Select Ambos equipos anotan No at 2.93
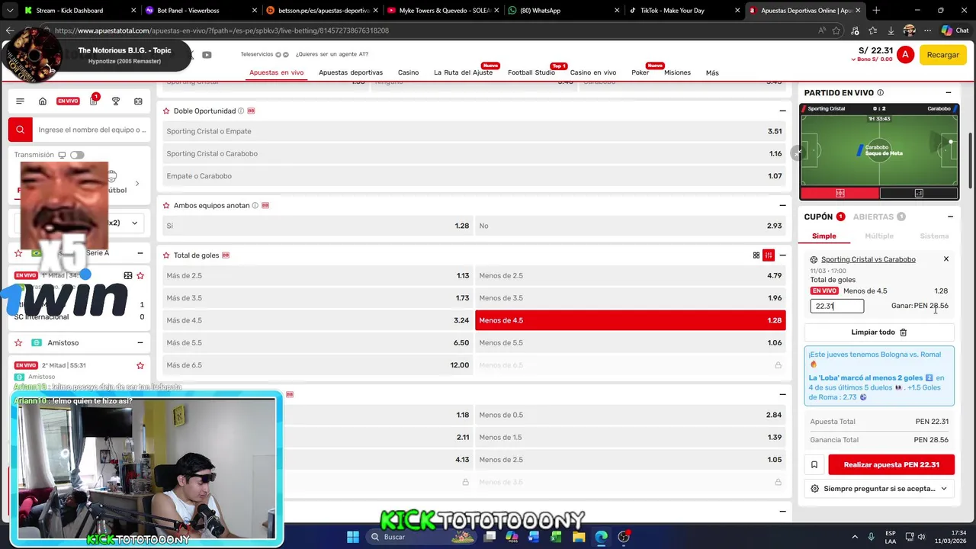 (x=630, y=226)
